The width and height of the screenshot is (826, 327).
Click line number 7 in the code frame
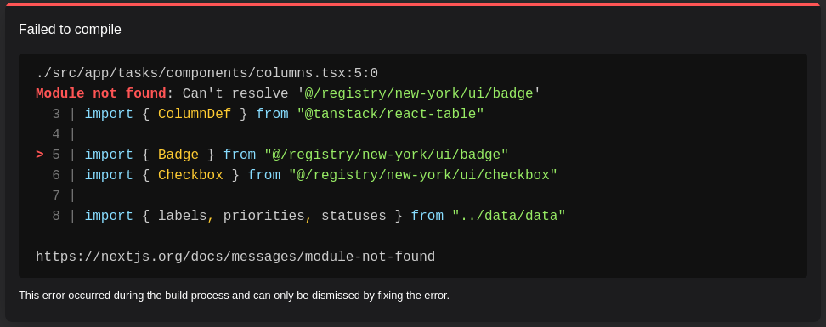pos(56,195)
